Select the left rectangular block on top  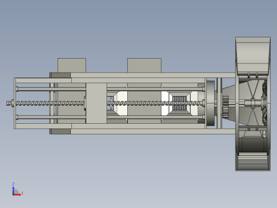coord(72,65)
